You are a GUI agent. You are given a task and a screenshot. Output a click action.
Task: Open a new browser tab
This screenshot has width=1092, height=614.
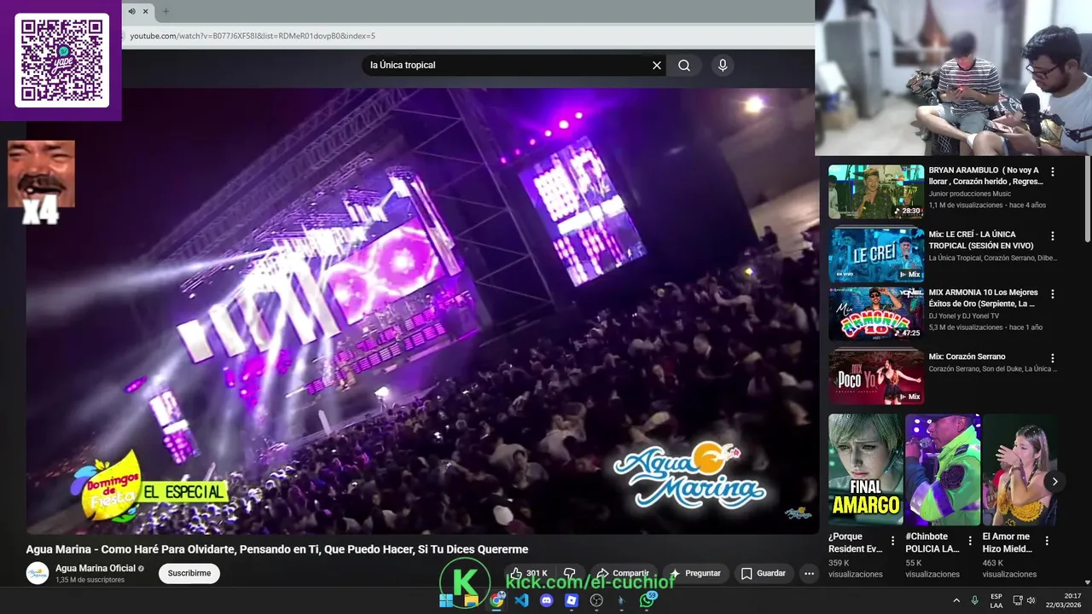(x=166, y=11)
